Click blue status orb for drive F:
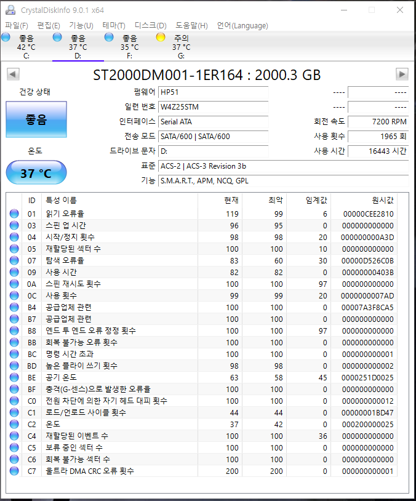This screenshot has height=501, width=416. 109,38
